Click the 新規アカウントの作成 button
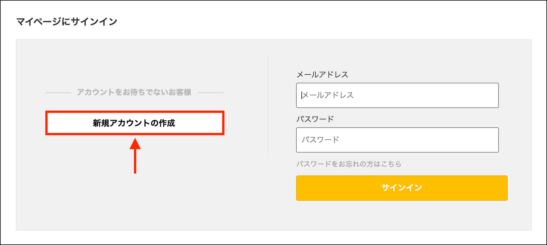This screenshot has width=547, height=245. coord(135,123)
